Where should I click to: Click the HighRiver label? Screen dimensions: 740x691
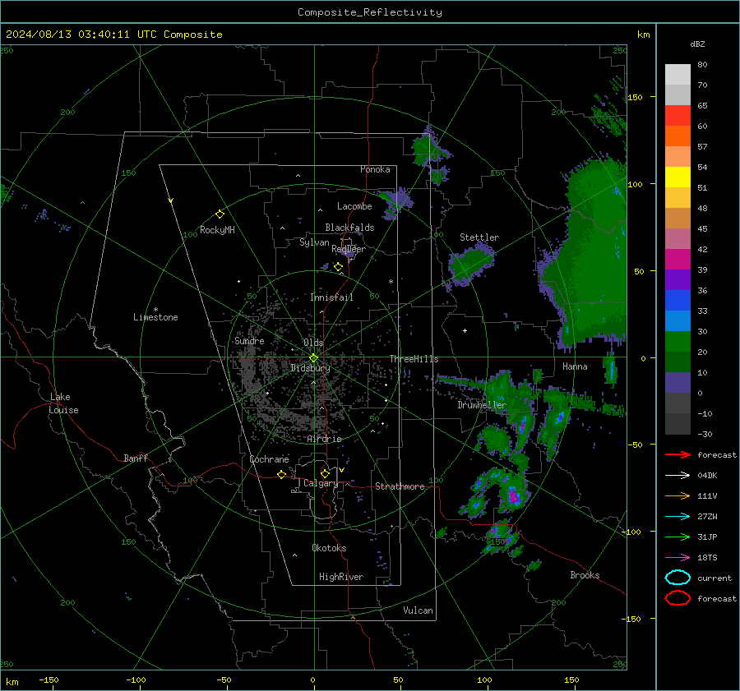click(x=341, y=577)
